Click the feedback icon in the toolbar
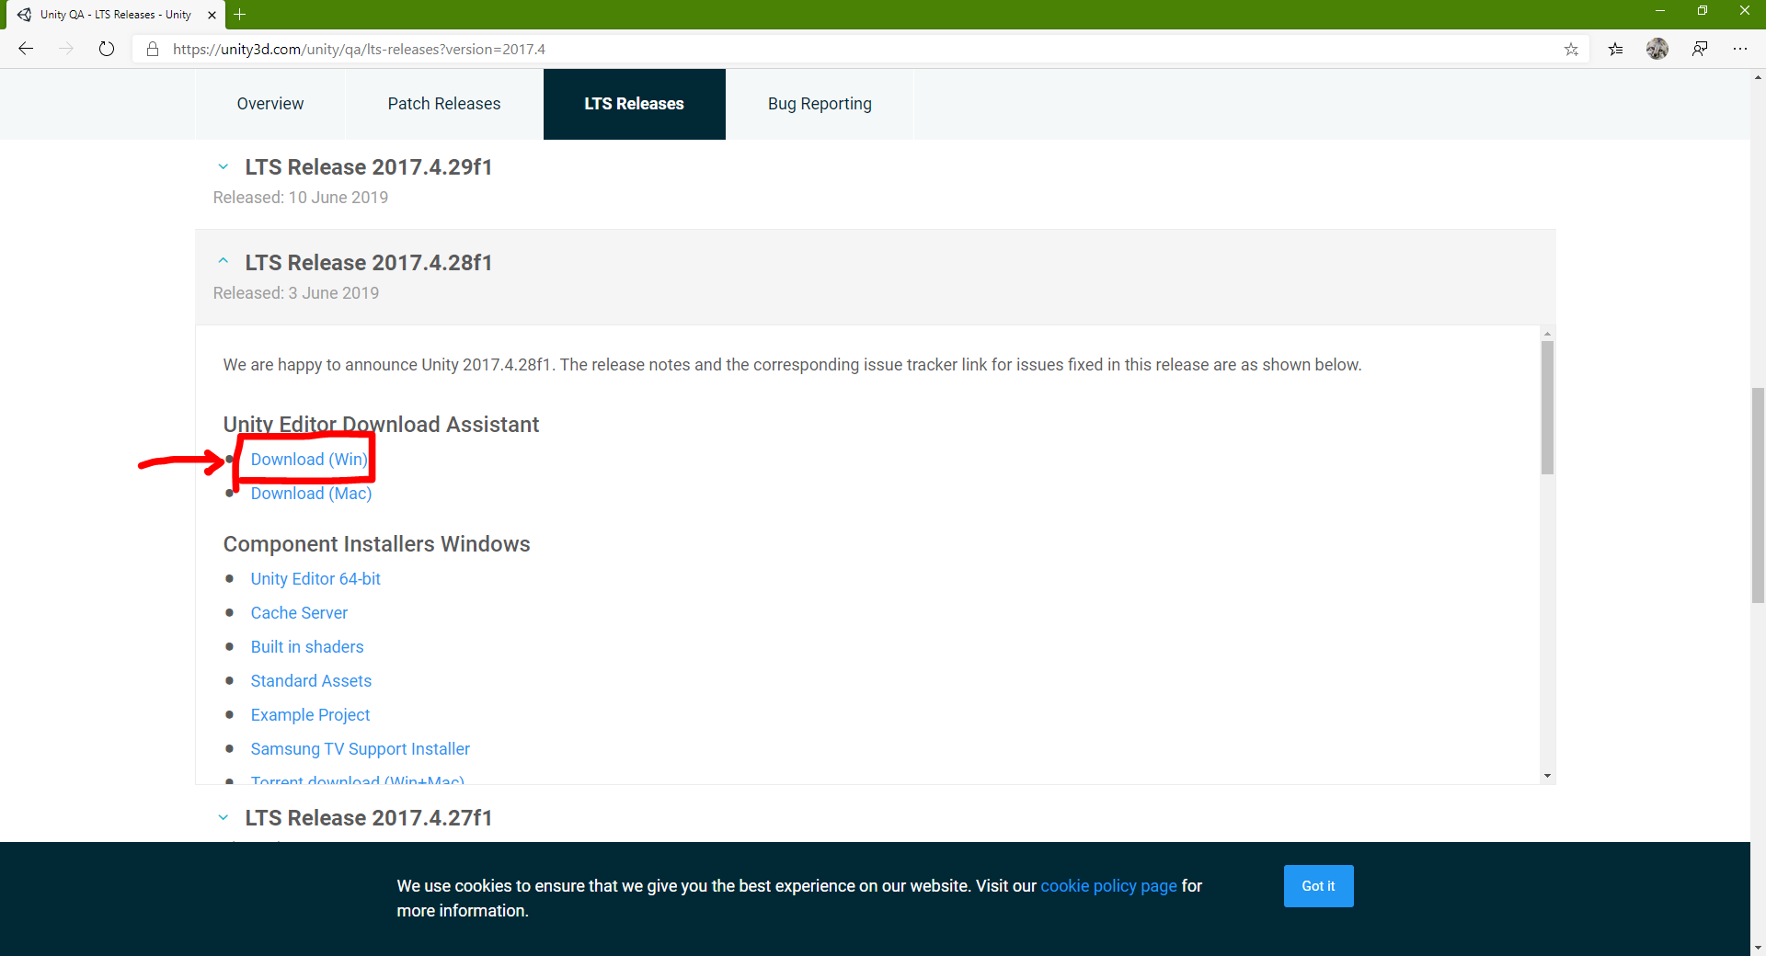This screenshot has height=956, width=1766. pos(1700,49)
